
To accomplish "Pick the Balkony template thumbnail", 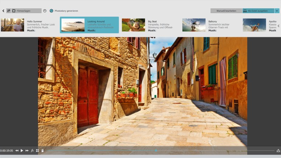I will [194, 25].
